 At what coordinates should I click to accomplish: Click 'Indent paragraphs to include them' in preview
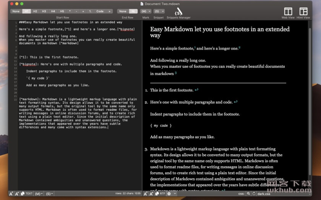click(195, 114)
